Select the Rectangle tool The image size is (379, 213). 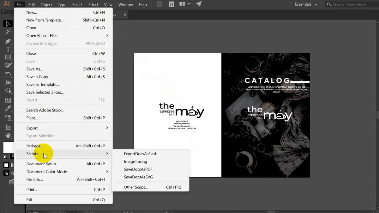point(8,57)
